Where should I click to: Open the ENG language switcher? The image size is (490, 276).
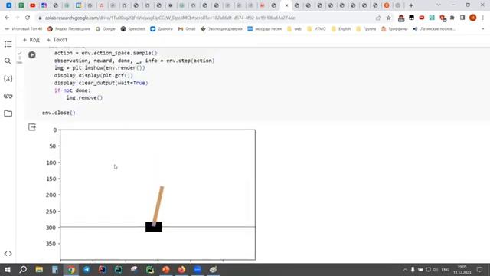click(446, 270)
